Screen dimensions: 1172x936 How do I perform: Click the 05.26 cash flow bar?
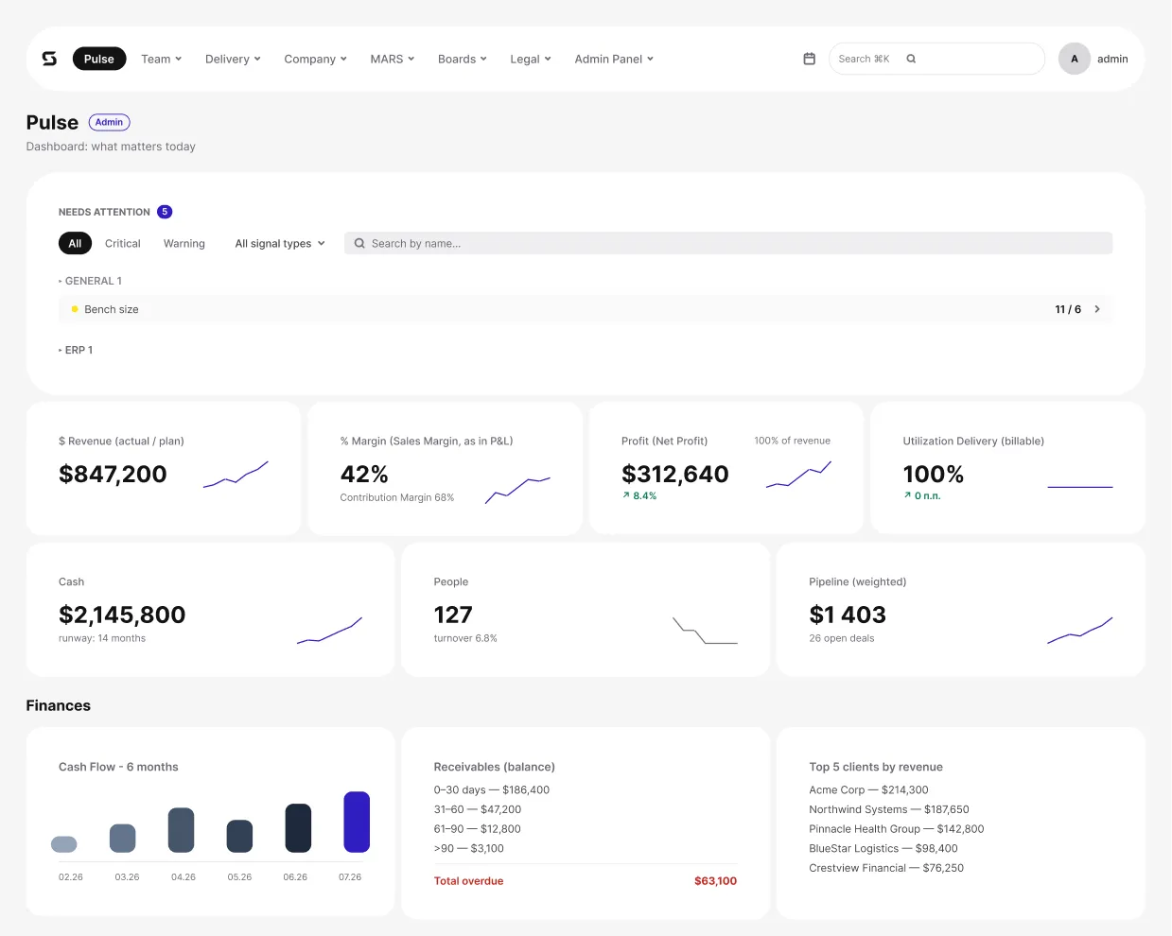coord(239,836)
